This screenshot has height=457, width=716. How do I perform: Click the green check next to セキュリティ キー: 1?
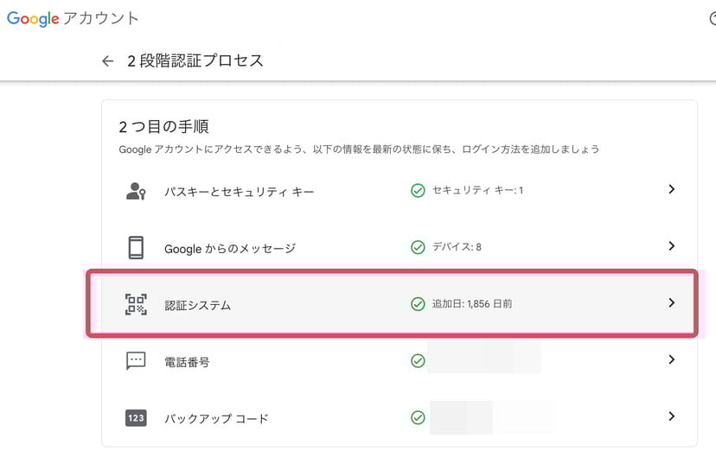point(418,191)
